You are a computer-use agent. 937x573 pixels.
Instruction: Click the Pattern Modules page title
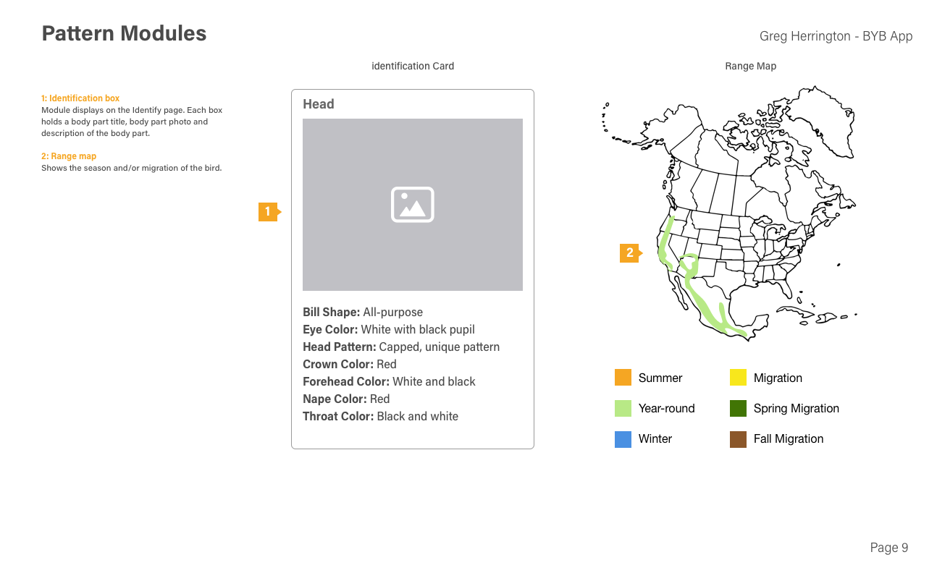[124, 33]
